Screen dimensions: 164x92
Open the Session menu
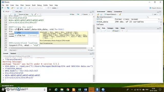[28, 5]
